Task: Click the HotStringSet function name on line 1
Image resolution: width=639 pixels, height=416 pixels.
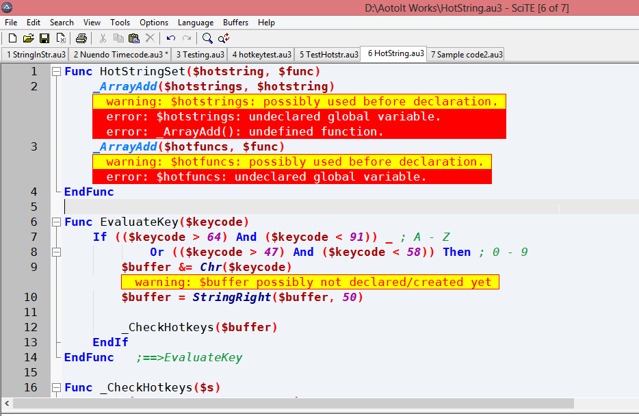Action: click(142, 72)
